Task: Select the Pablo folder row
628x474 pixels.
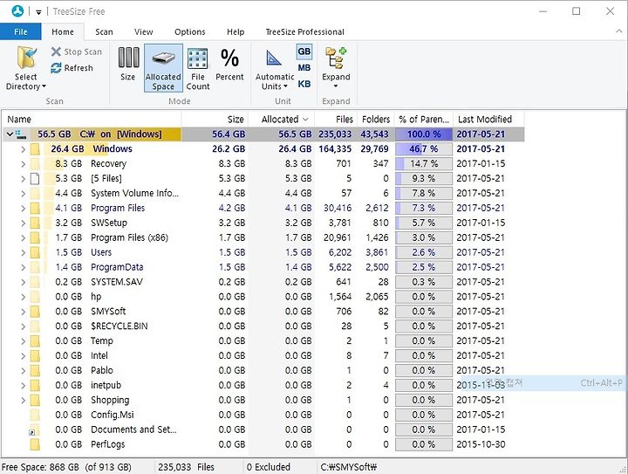Action: coord(263,371)
